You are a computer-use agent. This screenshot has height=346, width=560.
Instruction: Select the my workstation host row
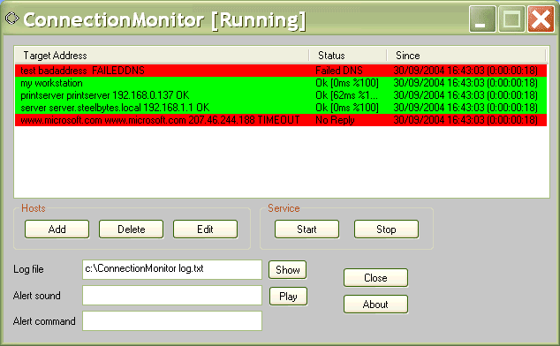point(281,83)
